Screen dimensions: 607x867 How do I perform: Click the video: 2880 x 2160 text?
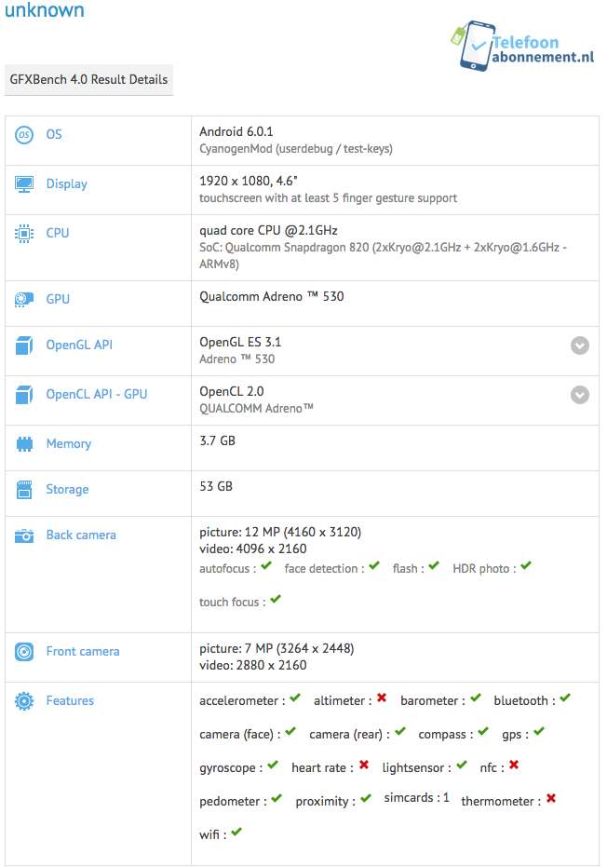253,665
